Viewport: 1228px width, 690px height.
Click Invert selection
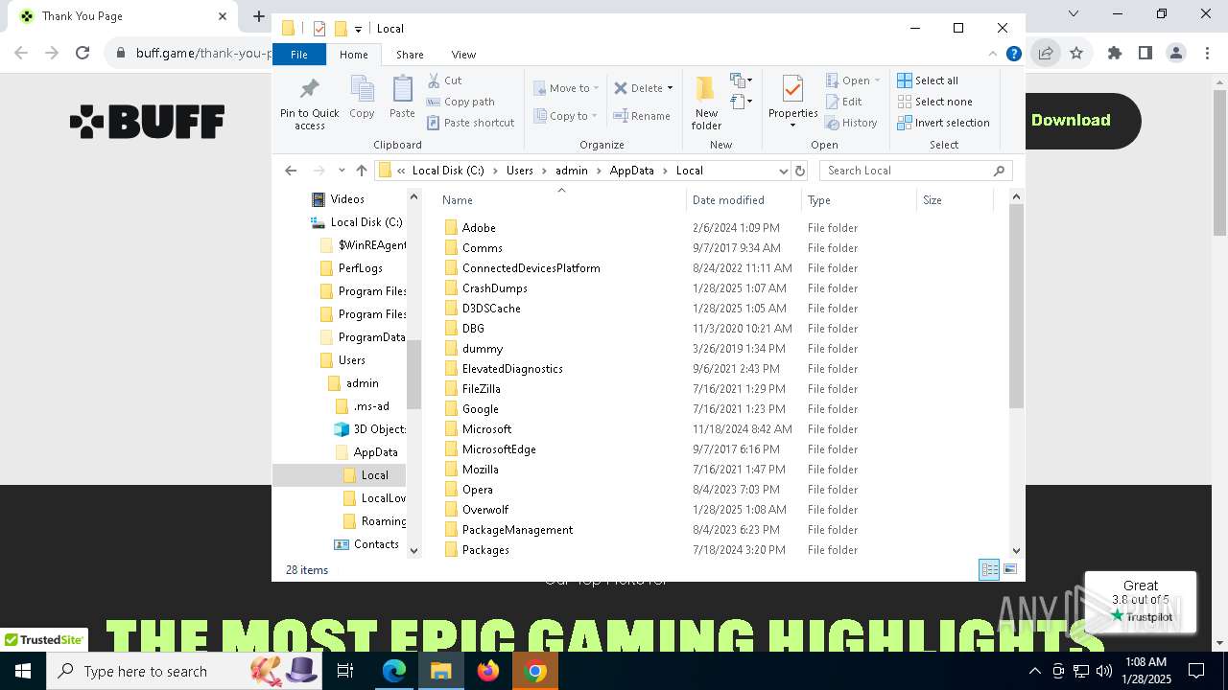(x=943, y=123)
